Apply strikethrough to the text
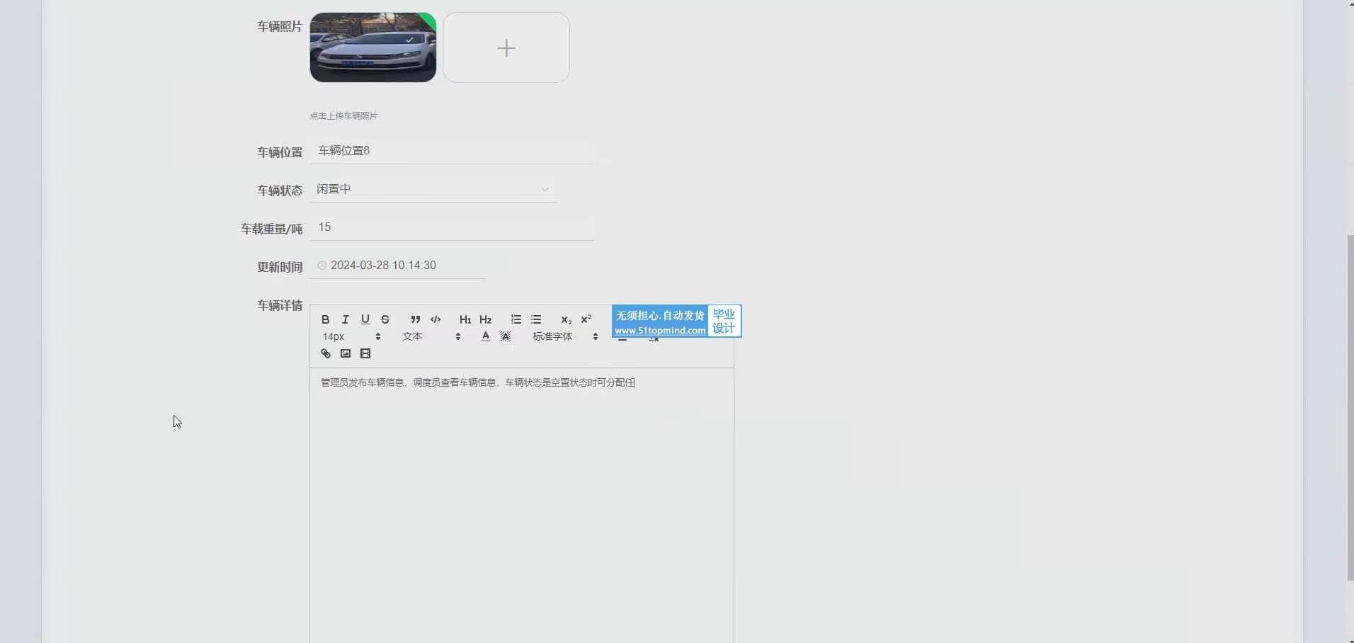Viewport: 1354px width, 643px height. (385, 319)
